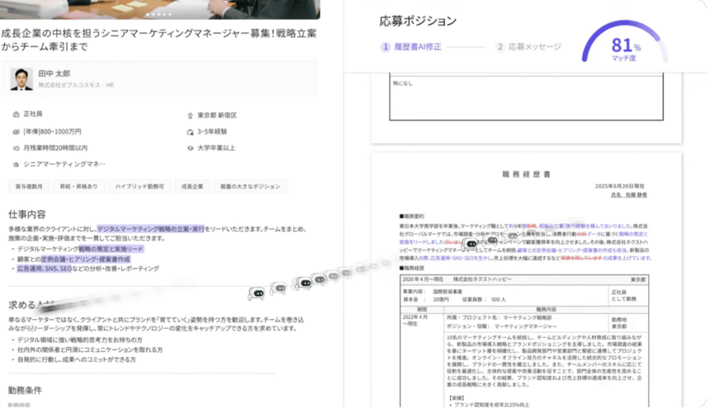Click the briefcase icon beside 正社員

(x=17, y=114)
